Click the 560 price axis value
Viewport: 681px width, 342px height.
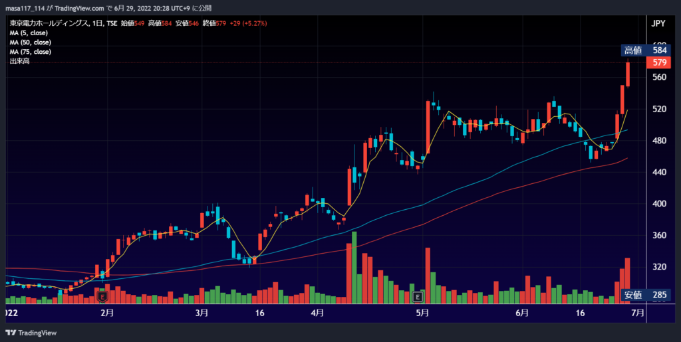pyautogui.click(x=659, y=78)
